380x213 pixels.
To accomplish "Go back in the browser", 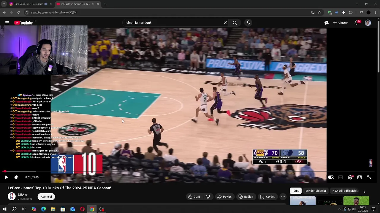I will click(x=4, y=12).
